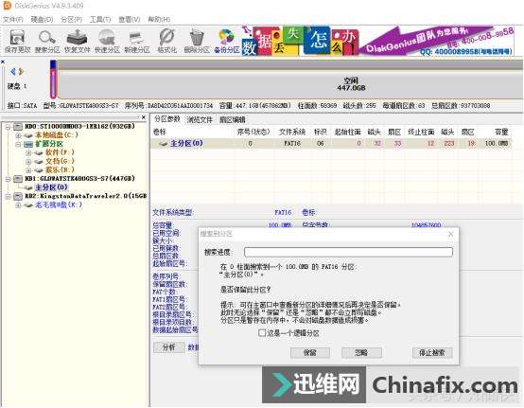This screenshot has width=524, height=408.
Task: Close the search partition dialog
Action: coord(451,234)
